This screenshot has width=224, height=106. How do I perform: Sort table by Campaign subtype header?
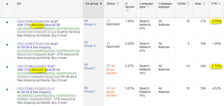pos(165,5)
